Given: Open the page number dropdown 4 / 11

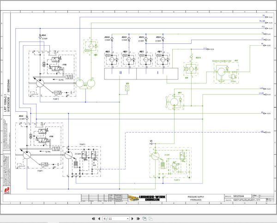Looking at the screenshot, I should pos(116,219).
